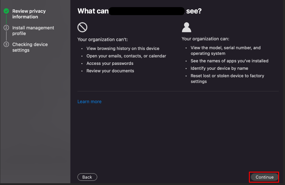Screen dimensions: 285x185
Task: Go back with the Back button
Action: point(87,177)
